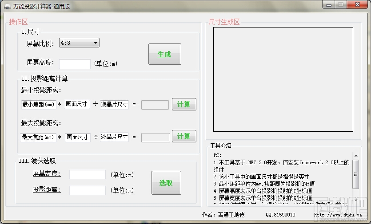Click 计算 button for 最小投影距离
Screen dimensions: 371x224
click(184, 104)
